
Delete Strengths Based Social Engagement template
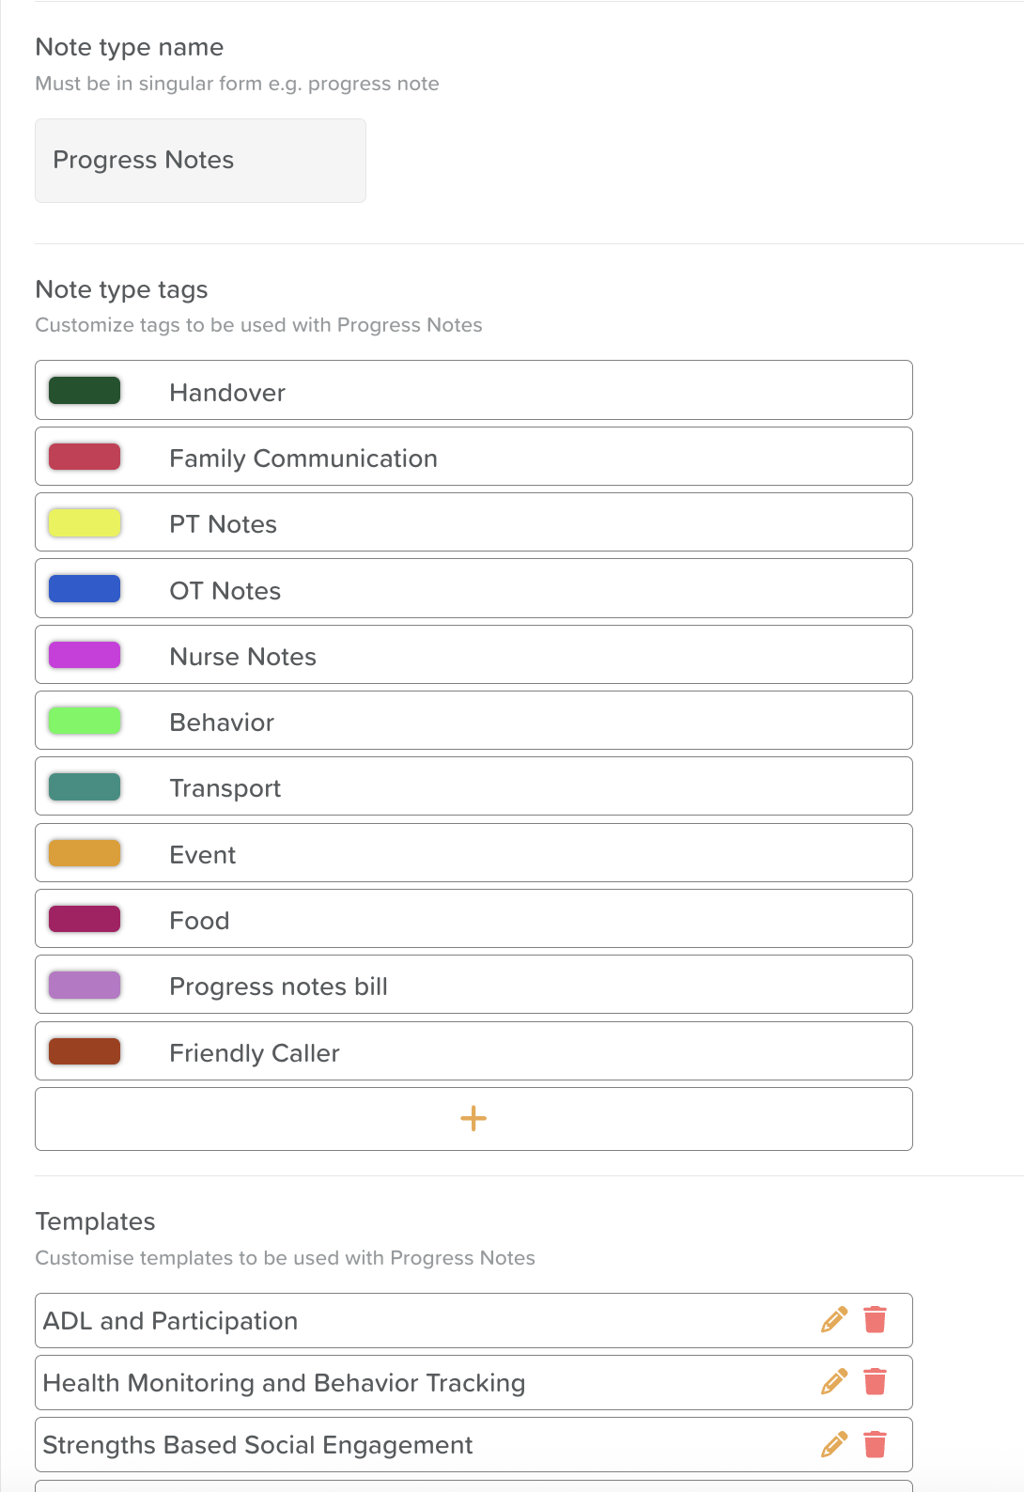click(x=875, y=1444)
